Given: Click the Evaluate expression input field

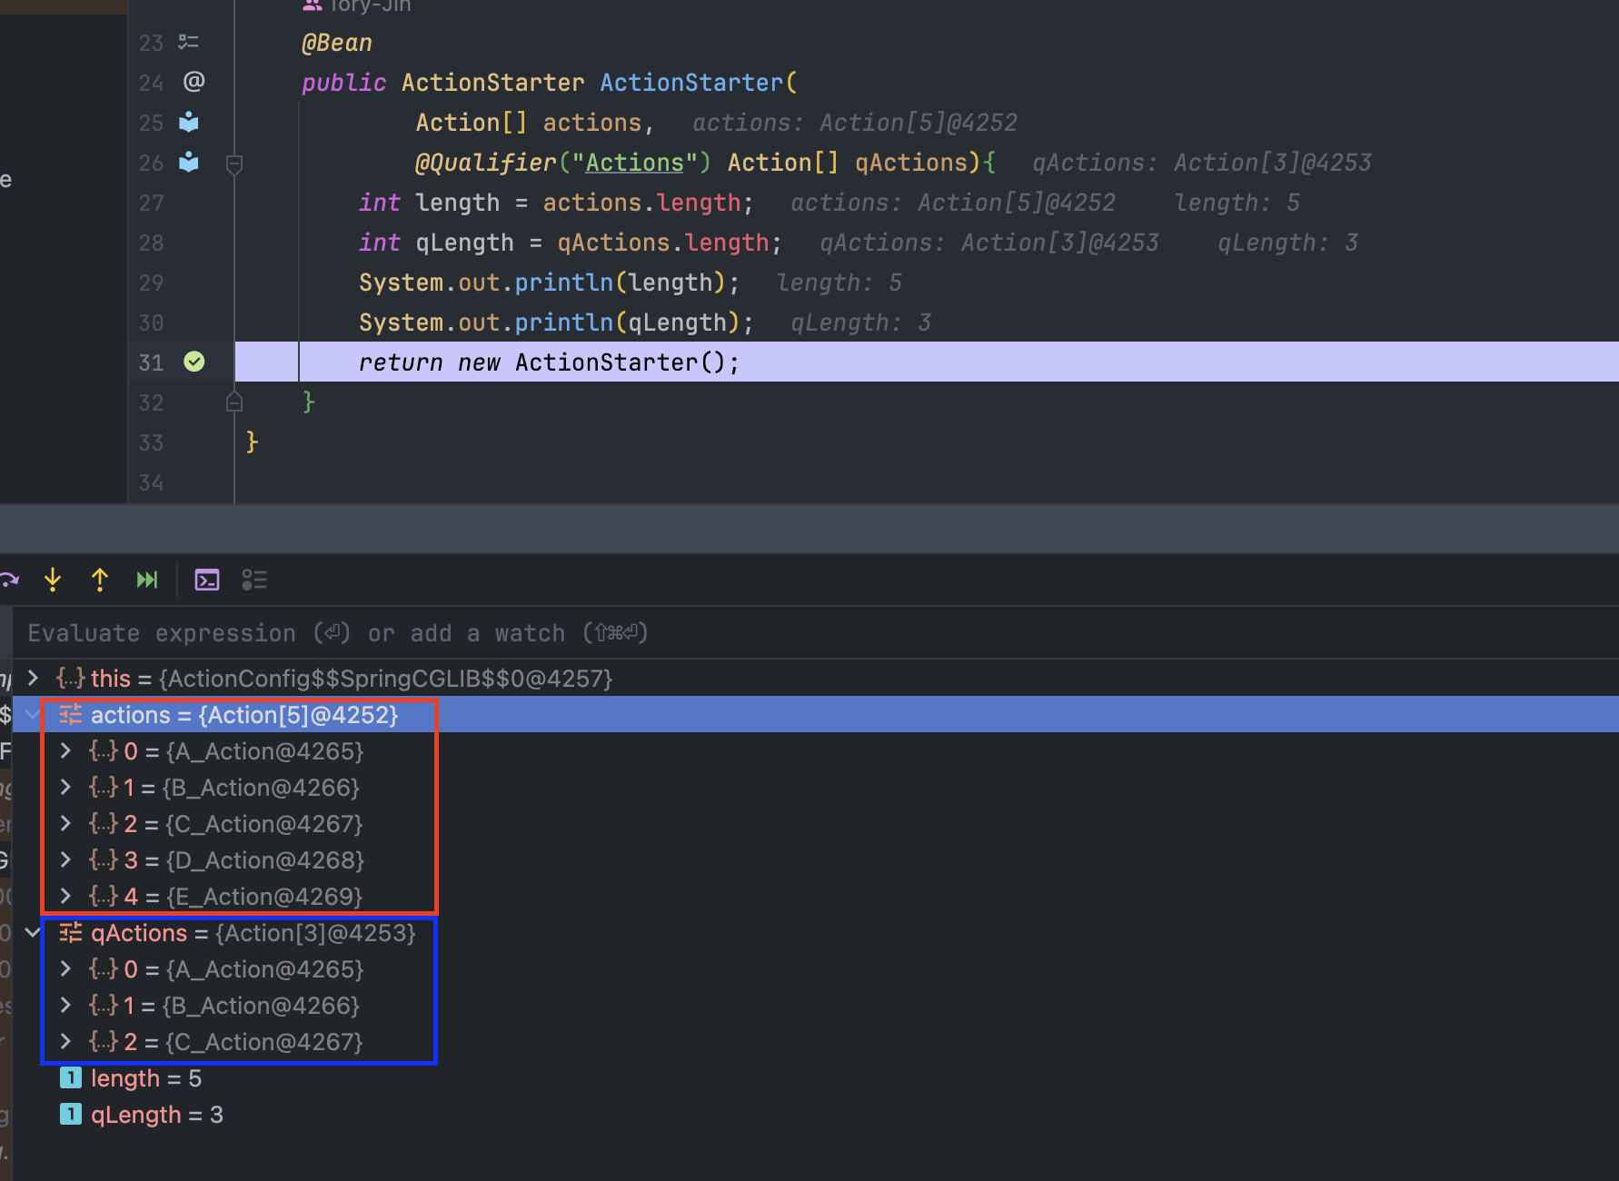Looking at the screenshot, I should [816, 633].
